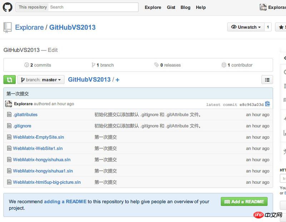Click the commit message in the .gitignore row
This screenshot has height=222, width=286.
[148, 126]
